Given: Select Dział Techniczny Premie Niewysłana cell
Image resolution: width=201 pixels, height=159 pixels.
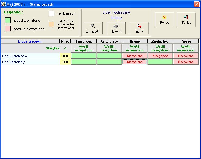Looking at the screenshot, I should [x=186, y=62].
